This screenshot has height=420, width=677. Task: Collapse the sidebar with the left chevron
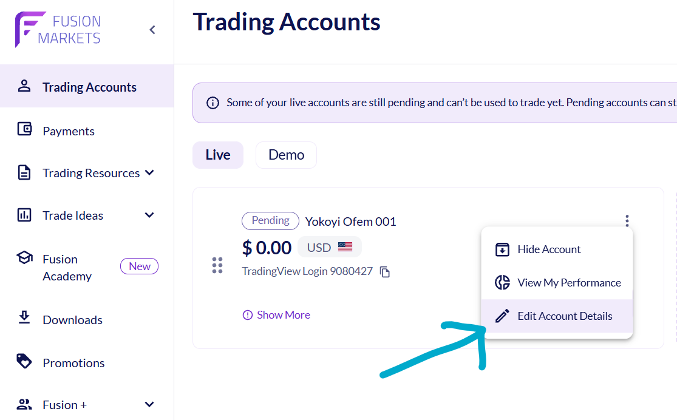(x=152, y=30)
